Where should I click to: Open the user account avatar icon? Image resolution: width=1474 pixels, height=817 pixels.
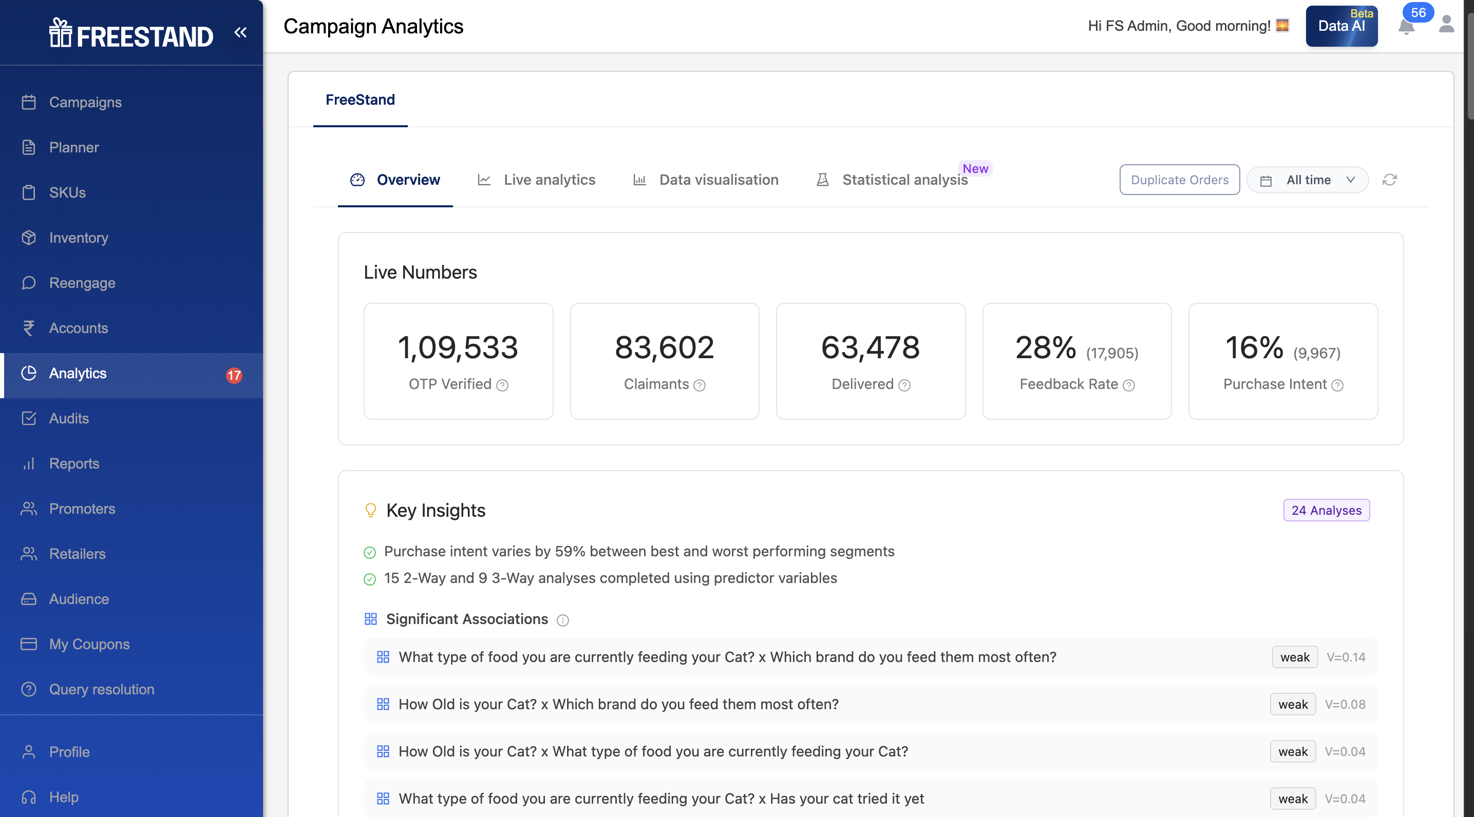tap(1446, 25)
